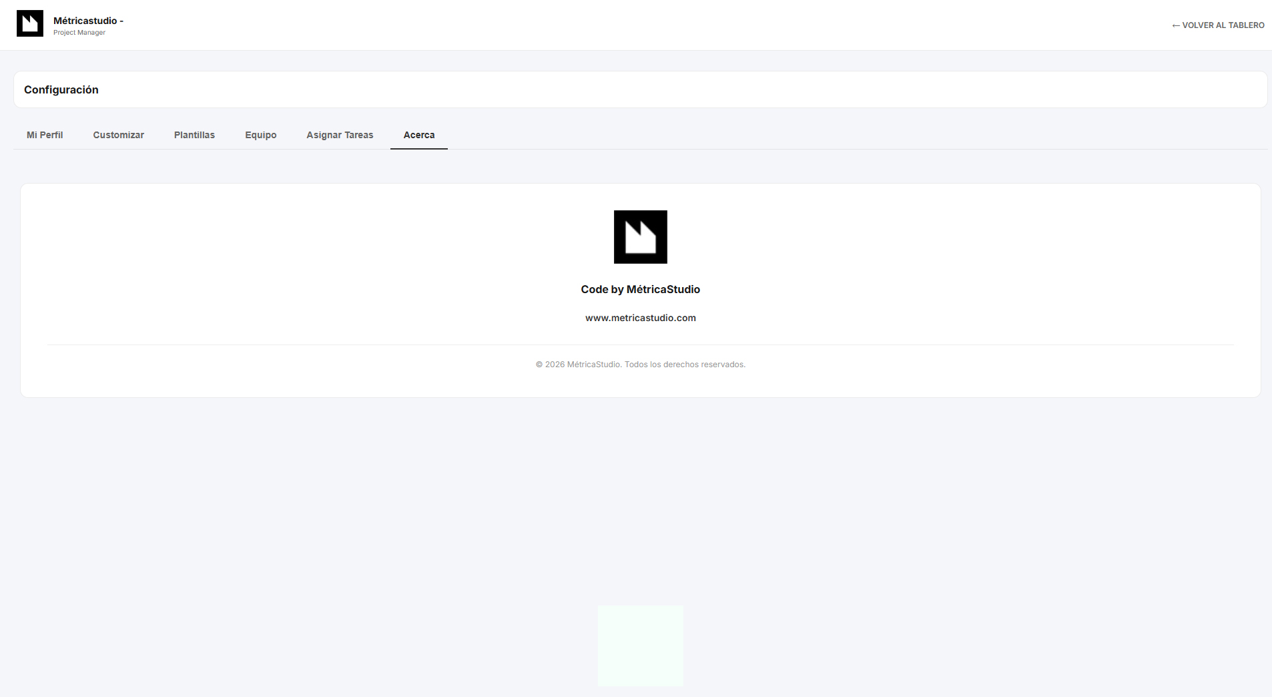Go to the Equipo tab
This screenshot has height=697, width=1272.
pyautogui.click(x=260, y=135)
